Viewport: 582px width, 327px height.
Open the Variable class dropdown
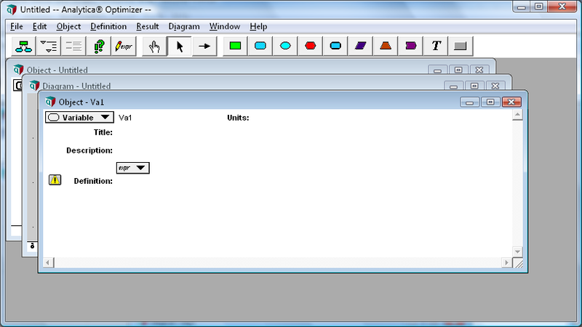79,118
